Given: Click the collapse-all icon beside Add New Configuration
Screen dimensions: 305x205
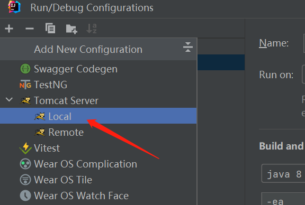Looking at the screenshot, I should click(187, 47).
